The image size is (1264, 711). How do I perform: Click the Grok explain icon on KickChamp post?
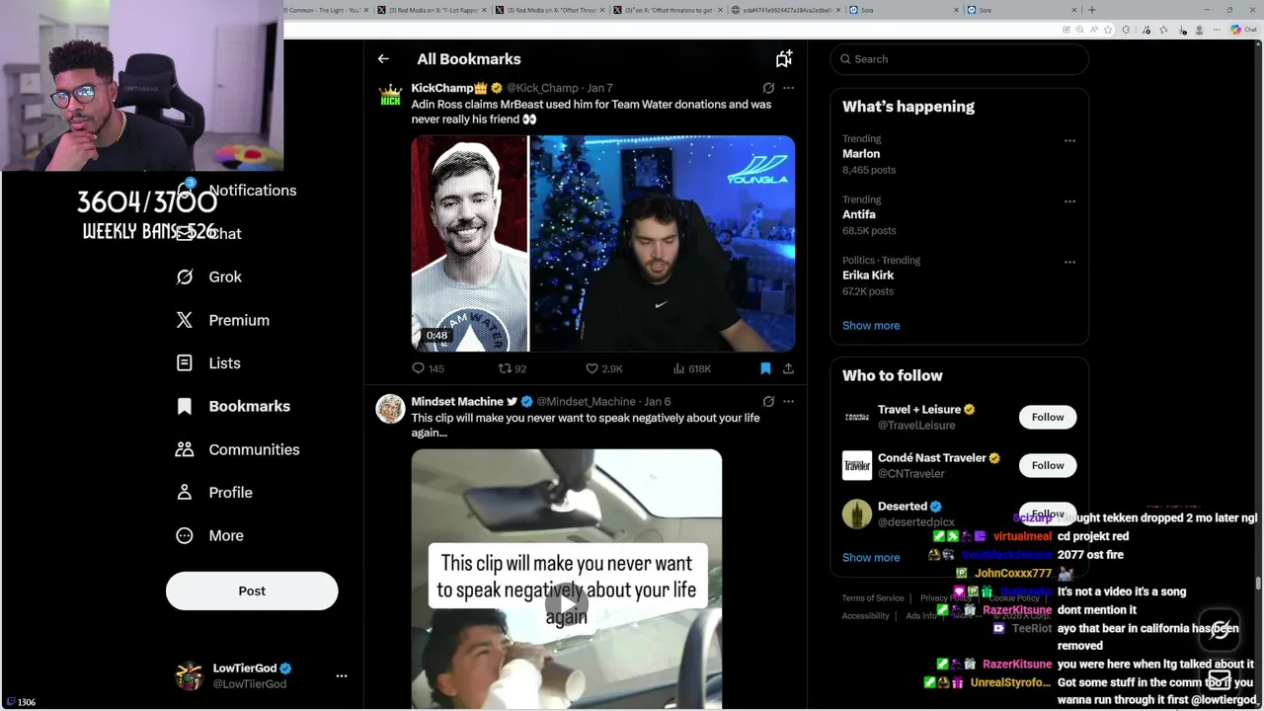tap(768, 88)
